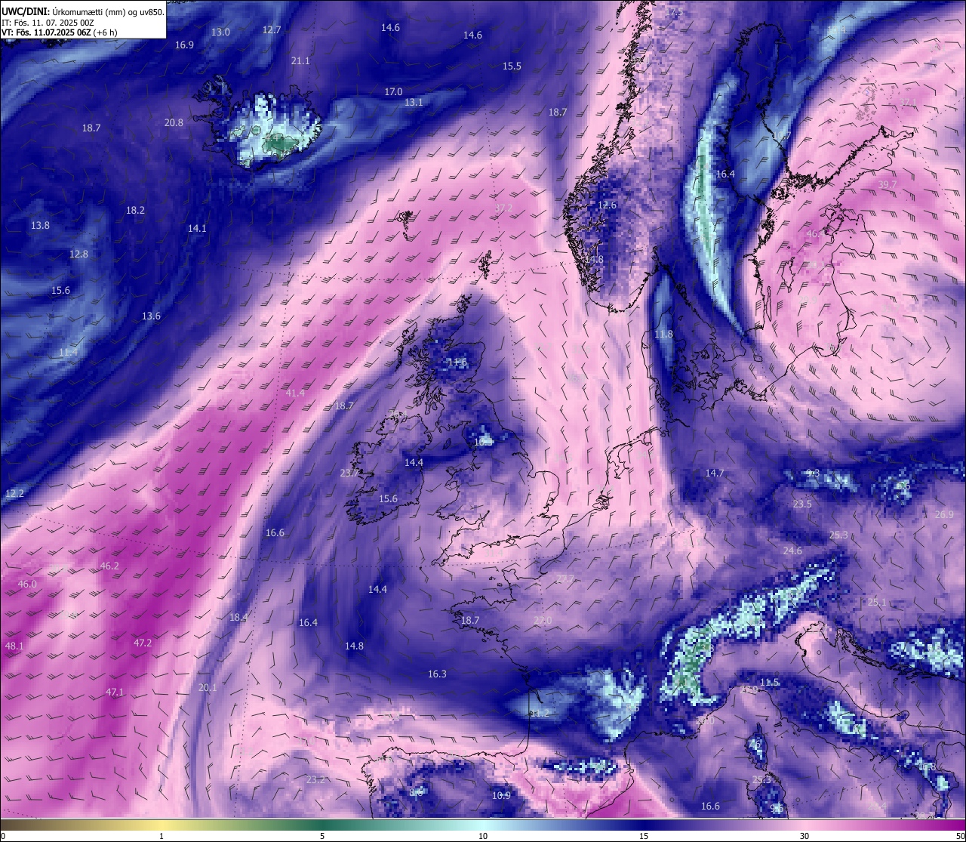Click the 46.0 value on the map

coord(27,584)
